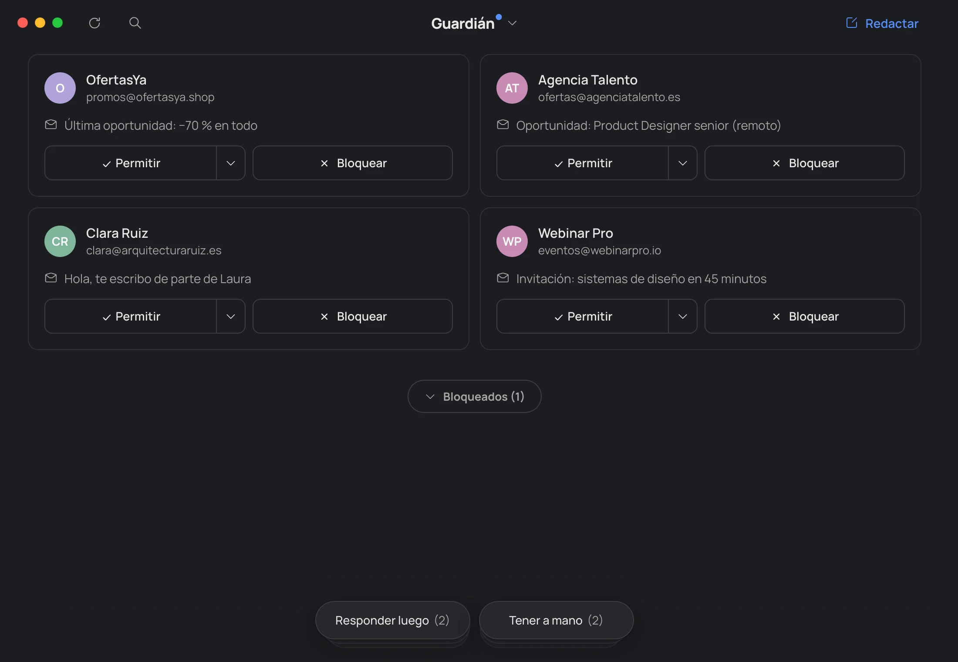The image size is (958, 662).
Task: Click the OfertasYa avatar
Action: tap(60, 88)
